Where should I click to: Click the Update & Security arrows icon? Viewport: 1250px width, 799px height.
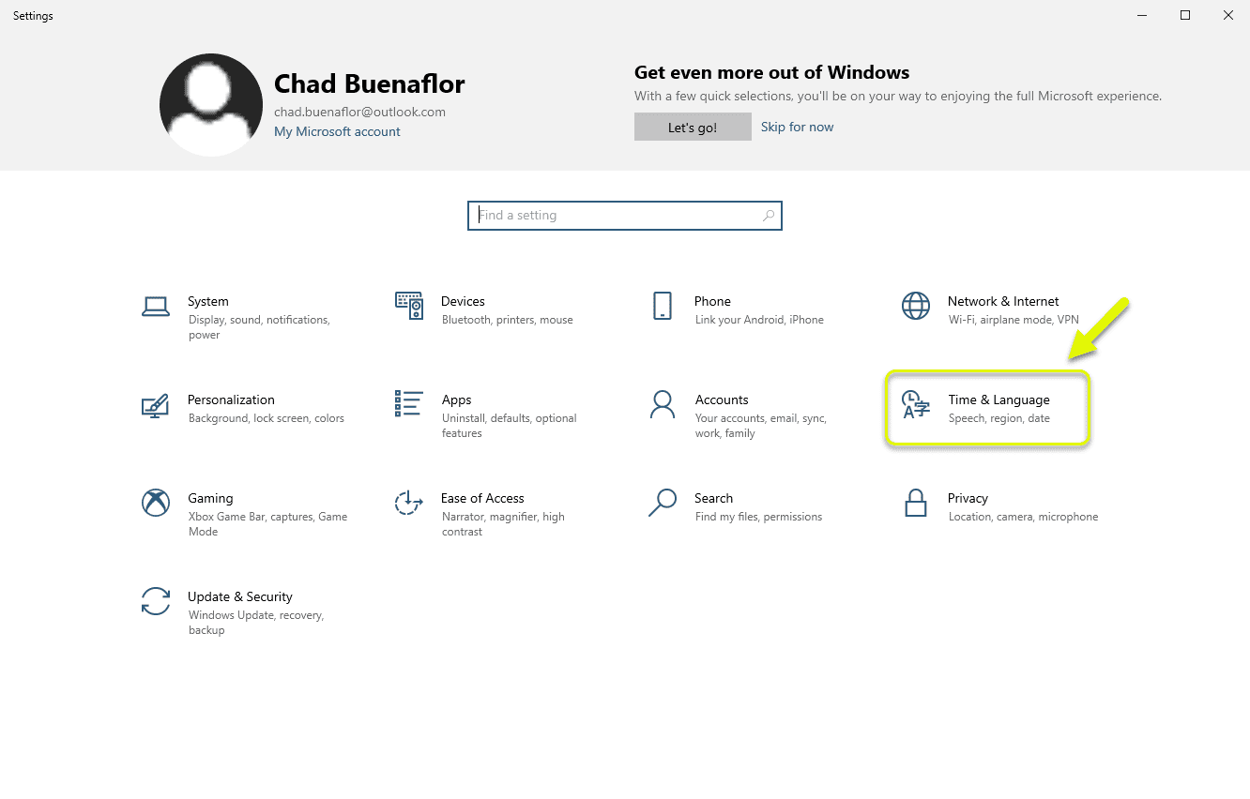coord(156,601)
